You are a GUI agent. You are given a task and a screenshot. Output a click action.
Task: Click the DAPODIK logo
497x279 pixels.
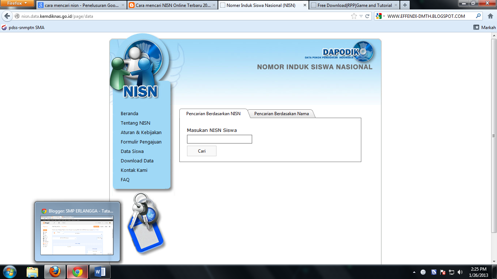(x=339, y=51)
